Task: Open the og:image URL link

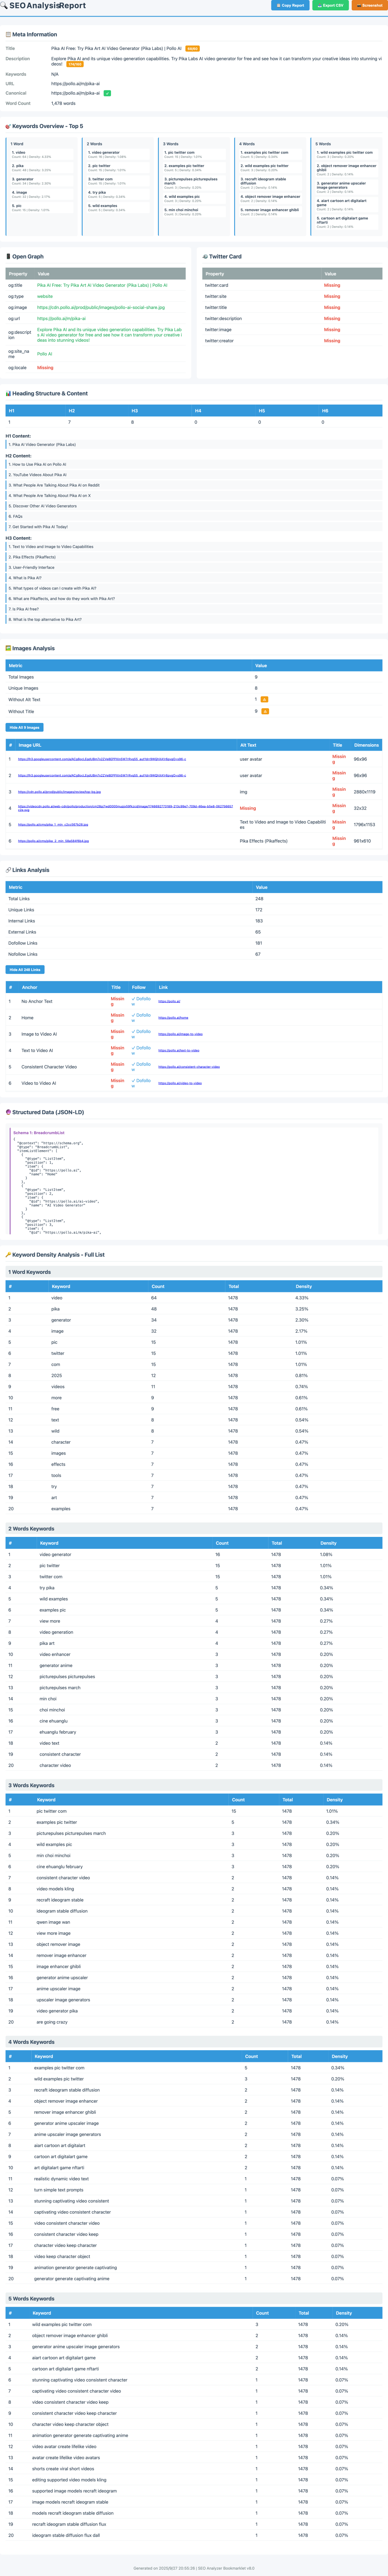Action: (x=101, y=307)
